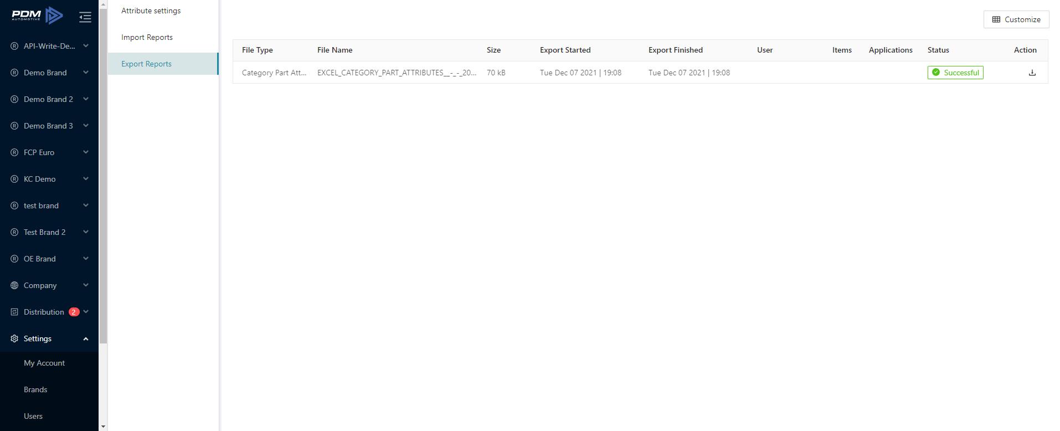Click the PDM Automotive logo
Image resolution: width=1060 pixels, height=431 pixels.
pyautogui.click(x=38, y=16)
